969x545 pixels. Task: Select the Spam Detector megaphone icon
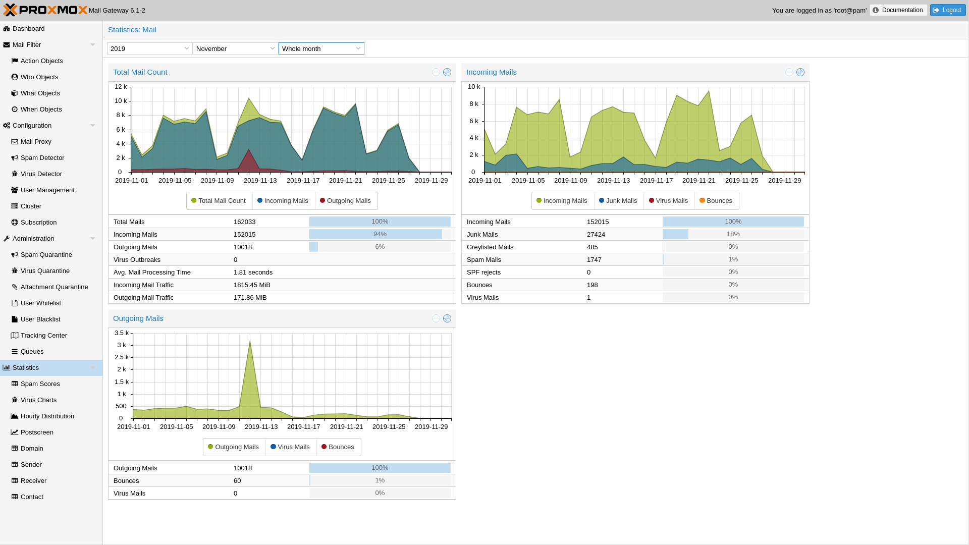(14, 157)
